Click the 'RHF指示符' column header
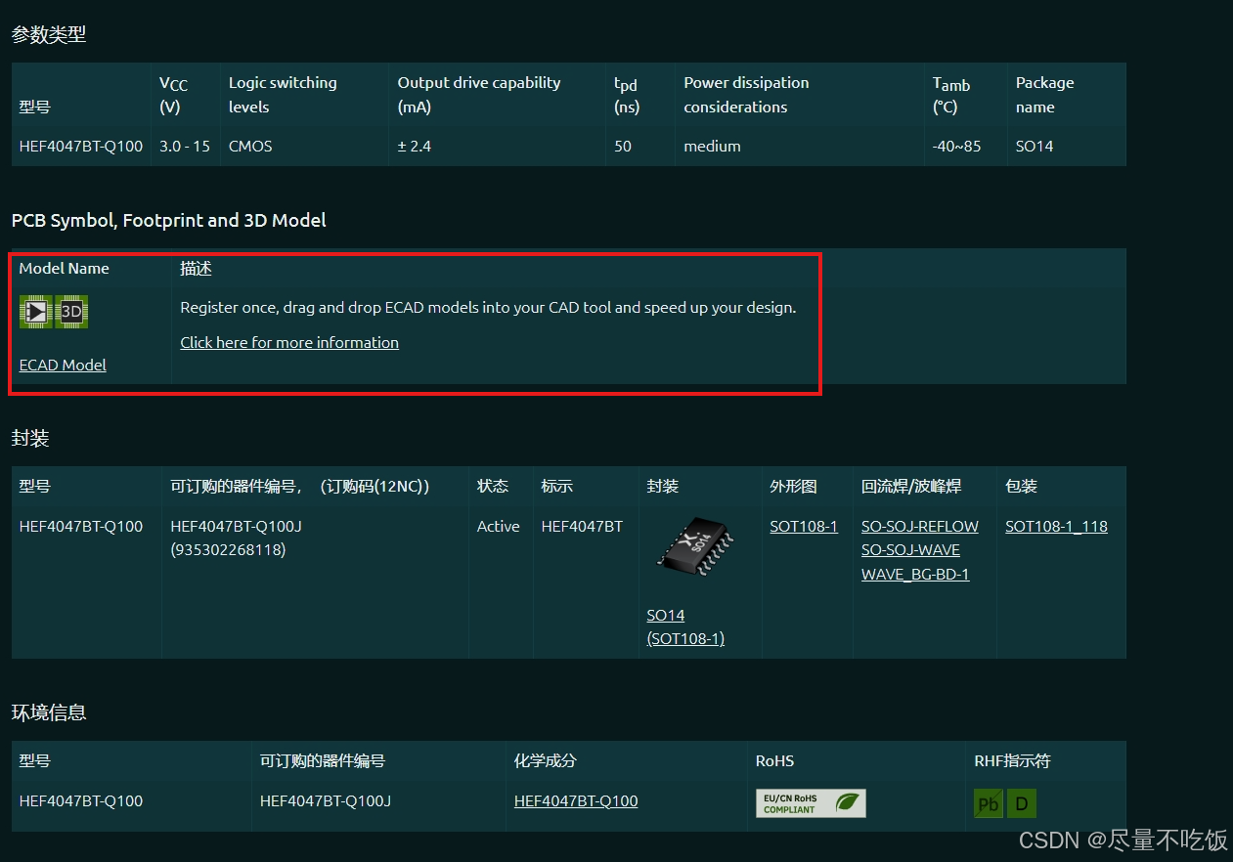Viewport: 1233px width, 862px height. 1012,760
